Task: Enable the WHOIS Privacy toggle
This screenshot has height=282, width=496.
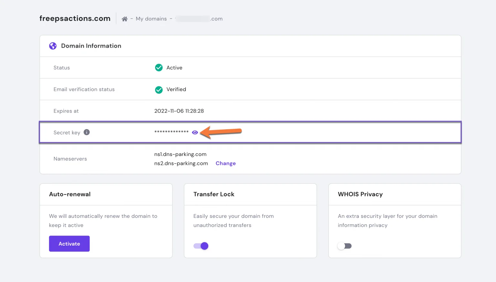Action: point(345,246)
